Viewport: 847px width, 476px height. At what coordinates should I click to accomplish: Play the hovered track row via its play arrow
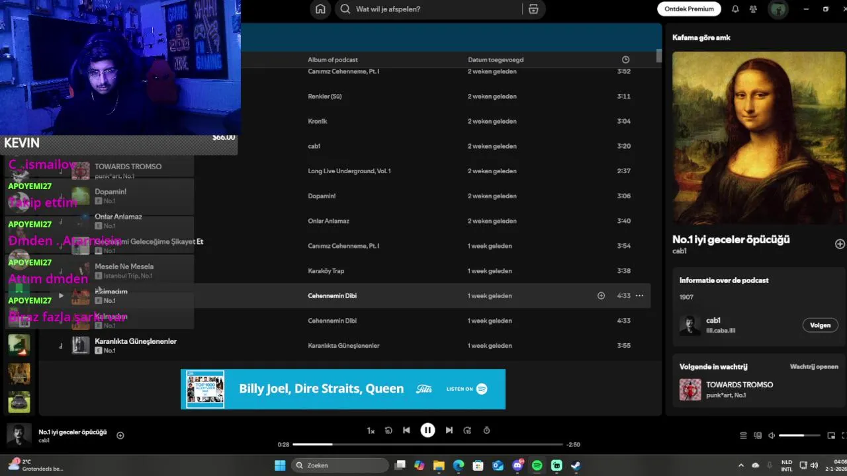(61, 296)
